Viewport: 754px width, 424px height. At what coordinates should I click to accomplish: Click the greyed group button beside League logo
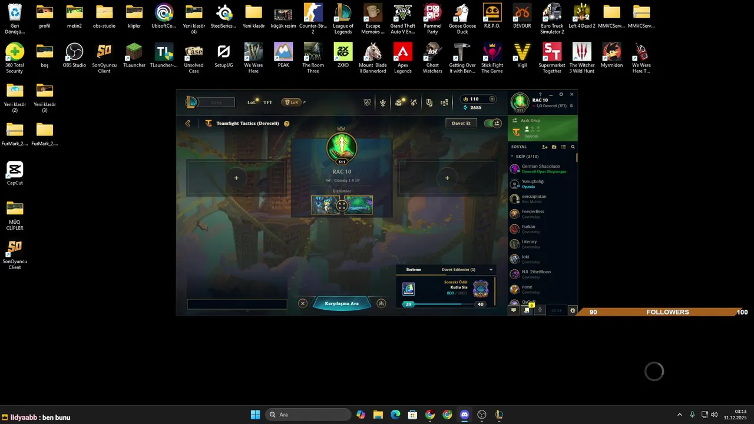[217, 102]
